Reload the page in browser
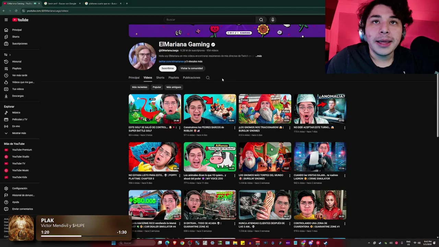The height and width of the screenshot is (247, 439). 16,11
